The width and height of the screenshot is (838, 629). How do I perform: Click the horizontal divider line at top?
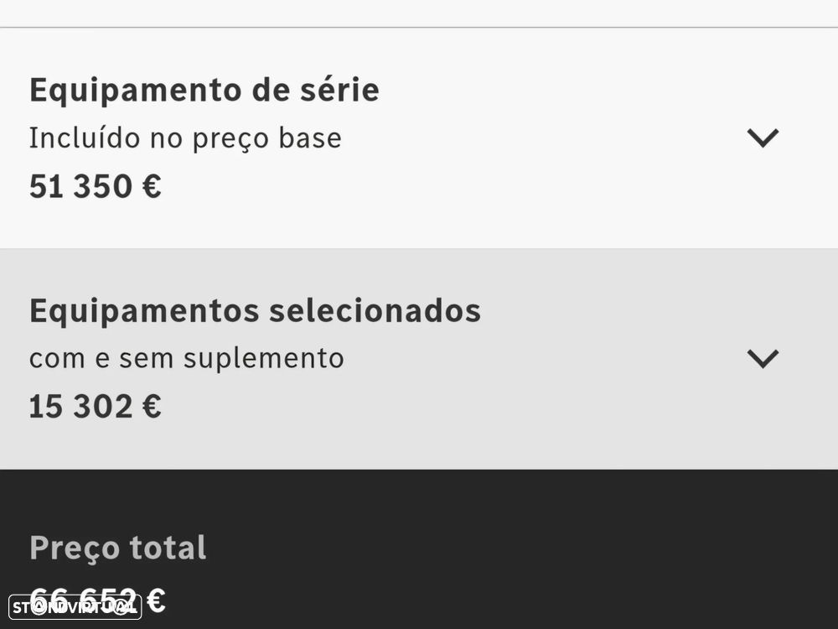[419, 28]
